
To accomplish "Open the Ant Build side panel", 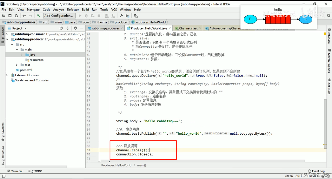I will (329, 86).
